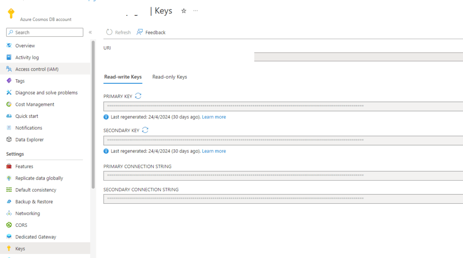Regenerate the PRIMARY KEY icon

[x=138, y=96]
